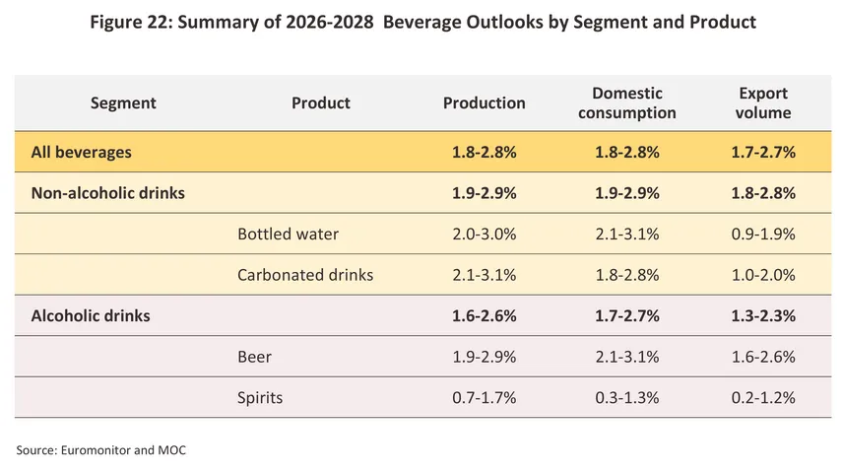Image resolution: width=842 pixels, height=472 pixels.
Task: Click the Spirits product cell
Action: (x=260, y=398)
